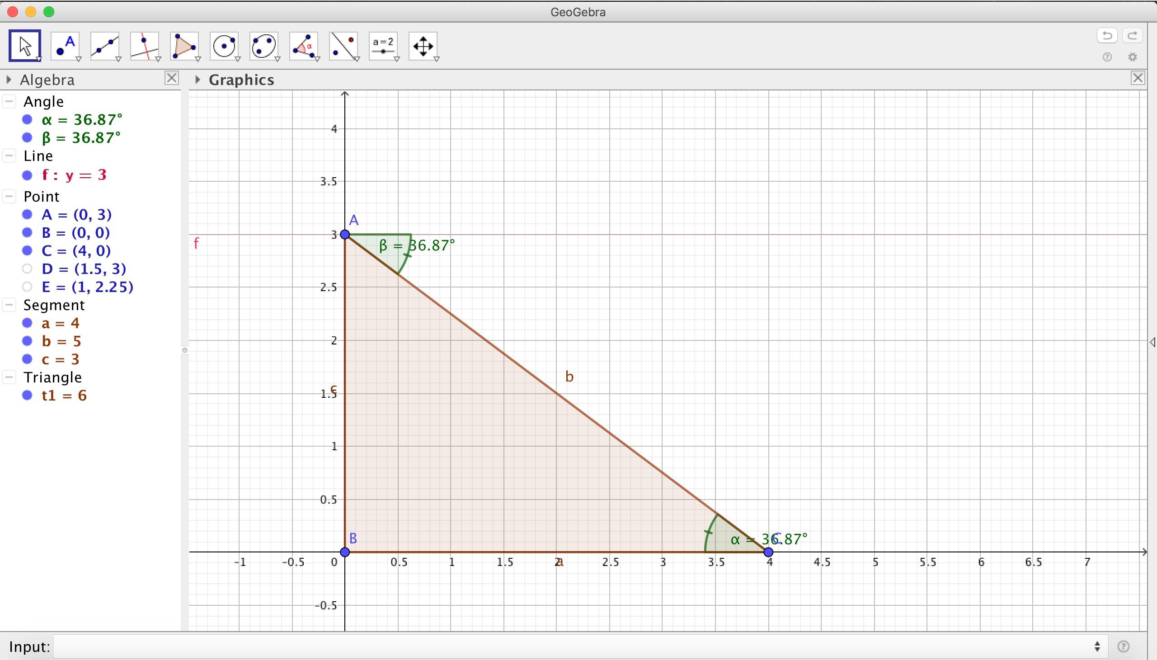Open the Input bar history dropdown
Image resolution: width=1157 pixels, height=660 pixels.
click(x=1097, y=646)
